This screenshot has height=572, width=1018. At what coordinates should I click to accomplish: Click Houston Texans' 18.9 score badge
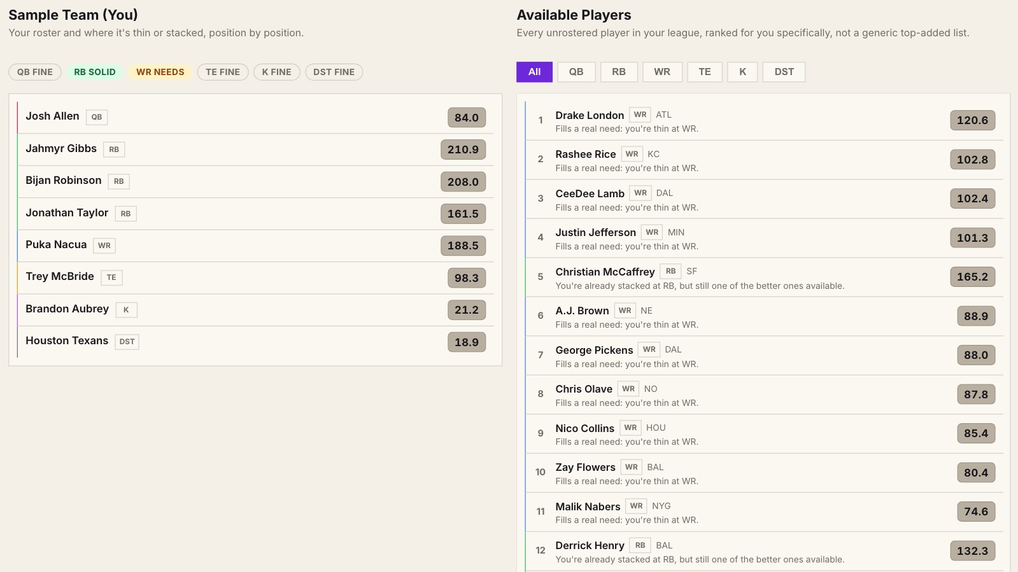coord(467,342)
